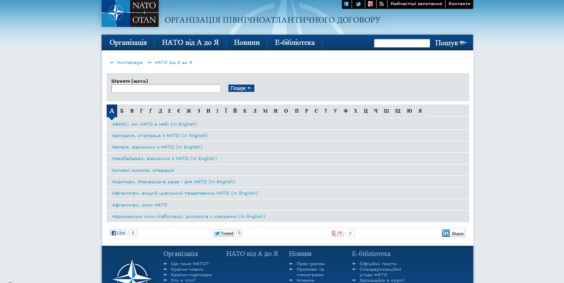Open Африканські сили стабілізації entry
This screenshot has height=283, width=564.
pyautogui.click(x=189, y=216)
